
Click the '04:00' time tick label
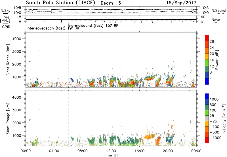54,151
